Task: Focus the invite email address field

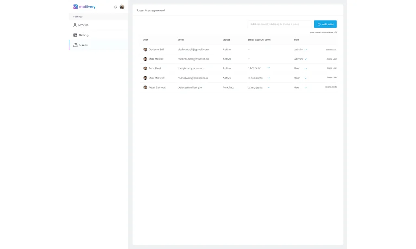Action: coord(279,24)
